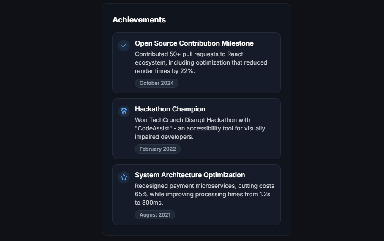384x241 pixels.
Task: Click the star icon for System Architecture Optimization
Action: (x=124, y=177)
